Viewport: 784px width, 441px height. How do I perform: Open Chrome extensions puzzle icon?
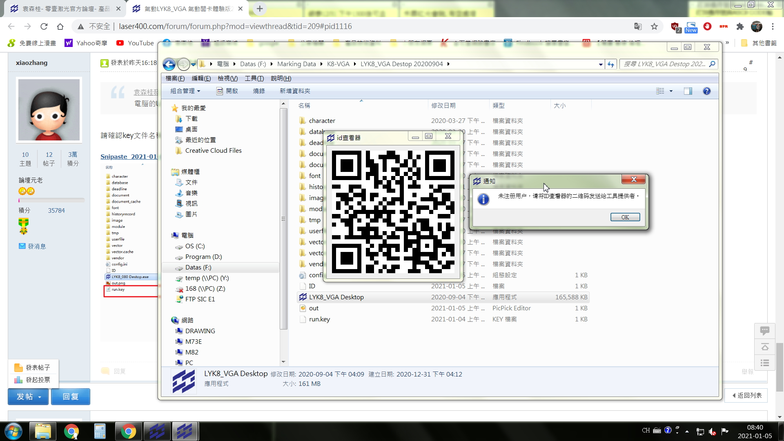(740, 27)
